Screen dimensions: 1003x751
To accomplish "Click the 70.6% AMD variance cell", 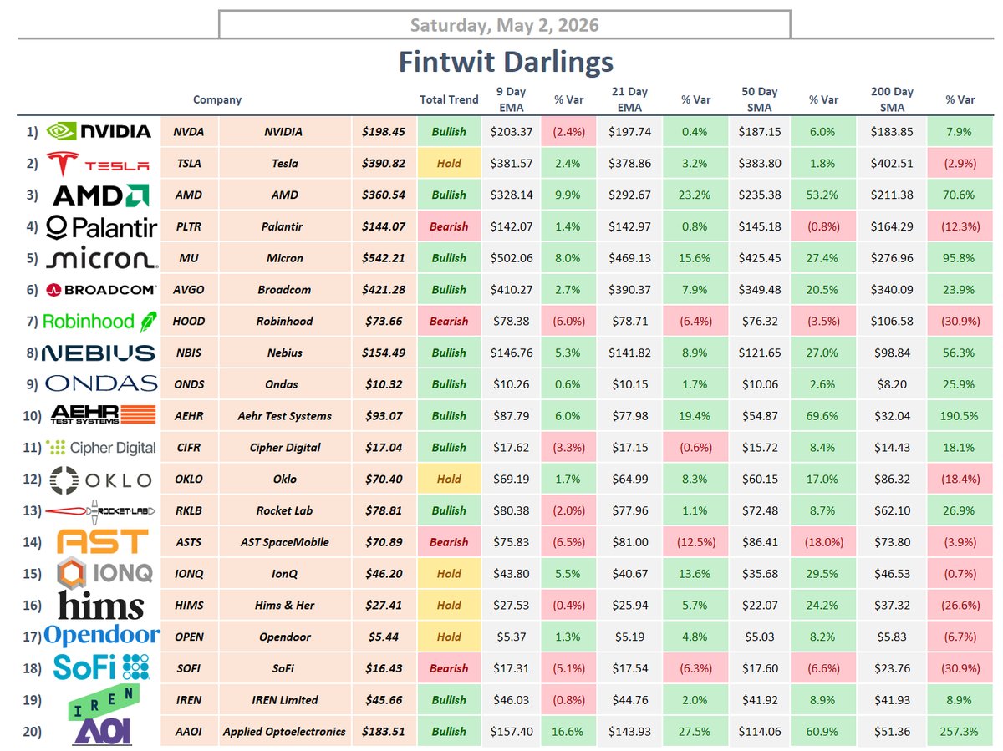I will coord(960,195).
